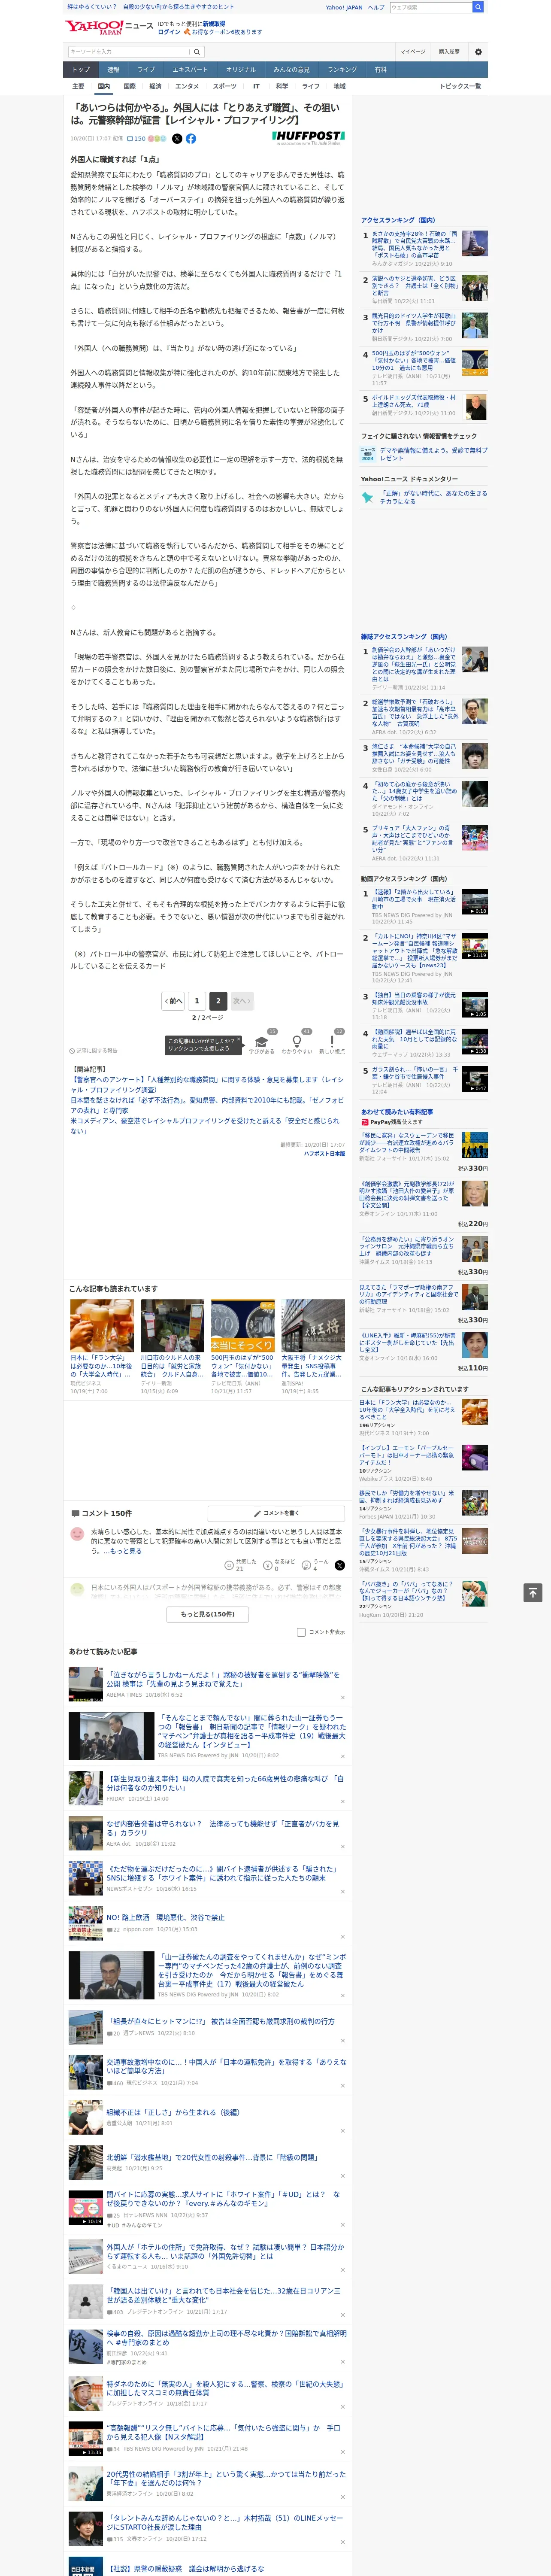Click the HUFFPOST logo
The image size is (551, 2576).
(x=308, y=137)
